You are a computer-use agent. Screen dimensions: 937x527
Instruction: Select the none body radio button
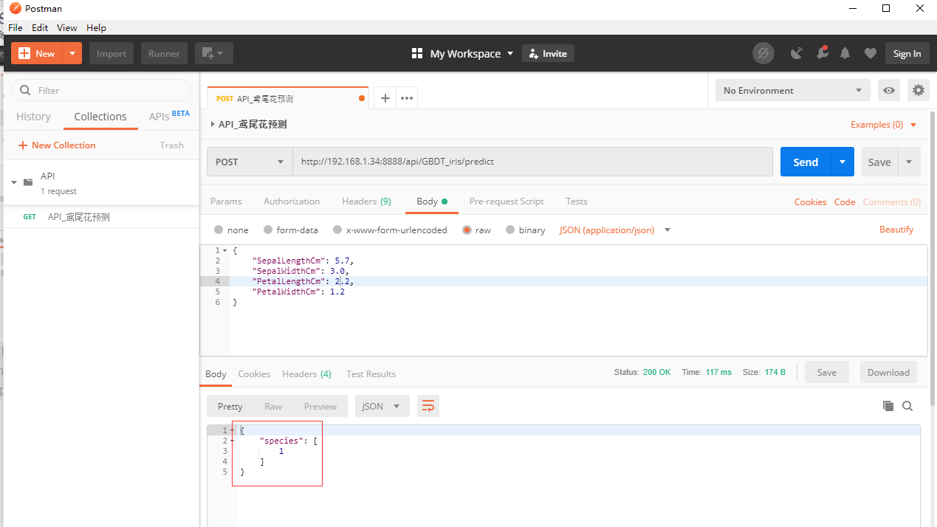coord(219,230)
